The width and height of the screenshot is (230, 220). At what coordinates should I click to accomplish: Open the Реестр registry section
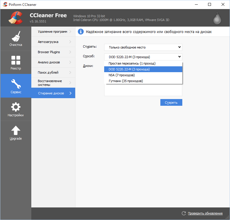pos(16,63)
